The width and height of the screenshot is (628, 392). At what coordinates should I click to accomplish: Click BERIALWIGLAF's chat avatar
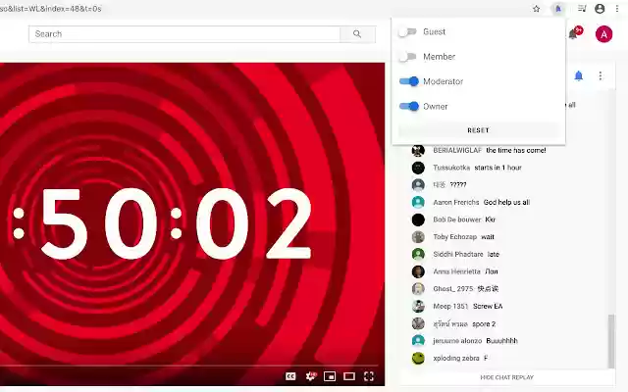pos(418,150)
